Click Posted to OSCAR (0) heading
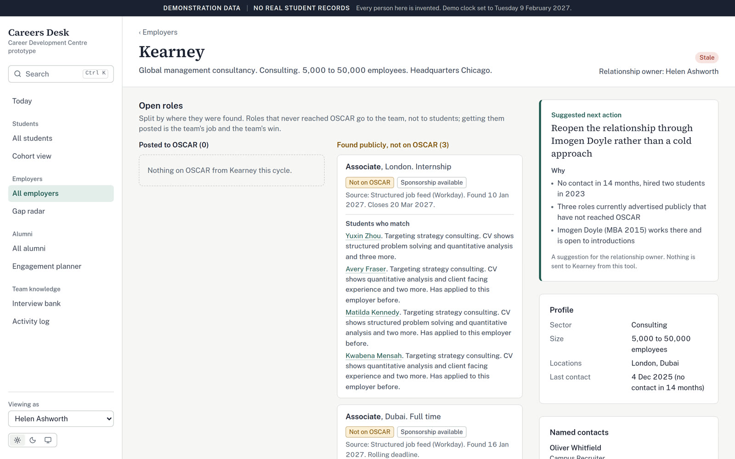Viewport: 735px width, 459px height. pyautogui.click(x=174, y=145)
